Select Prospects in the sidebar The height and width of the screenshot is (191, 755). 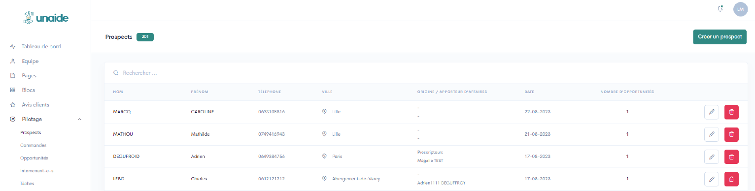[x=31, y=132]
